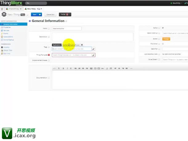
Task: Click inside the Documentation text area
Action: point(120,80)
